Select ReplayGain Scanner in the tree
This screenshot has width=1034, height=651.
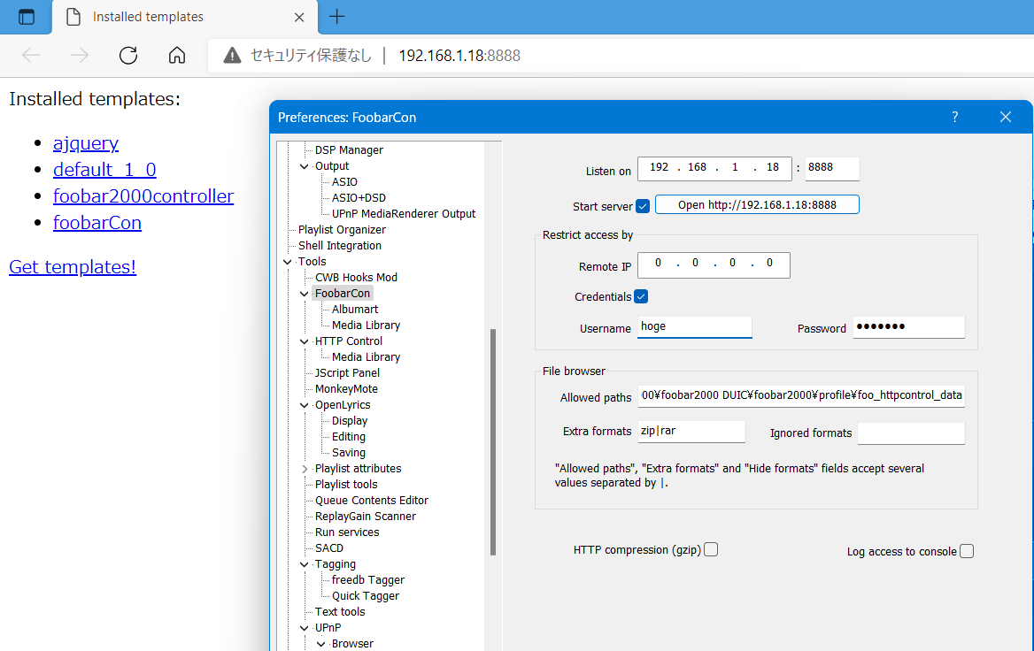[366, 517]
